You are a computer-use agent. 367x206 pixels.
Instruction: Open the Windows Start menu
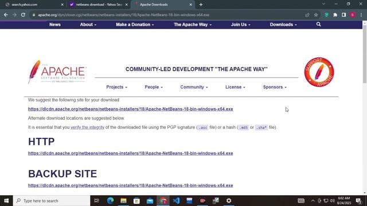coord(6,201)
